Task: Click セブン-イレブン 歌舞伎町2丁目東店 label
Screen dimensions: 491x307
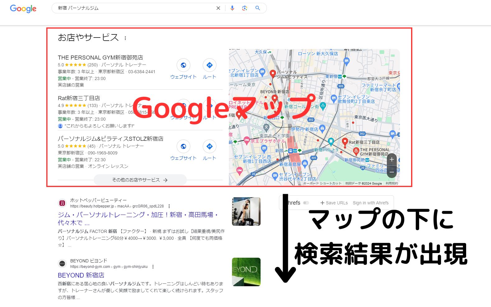Action: click(x=356, y=99)
